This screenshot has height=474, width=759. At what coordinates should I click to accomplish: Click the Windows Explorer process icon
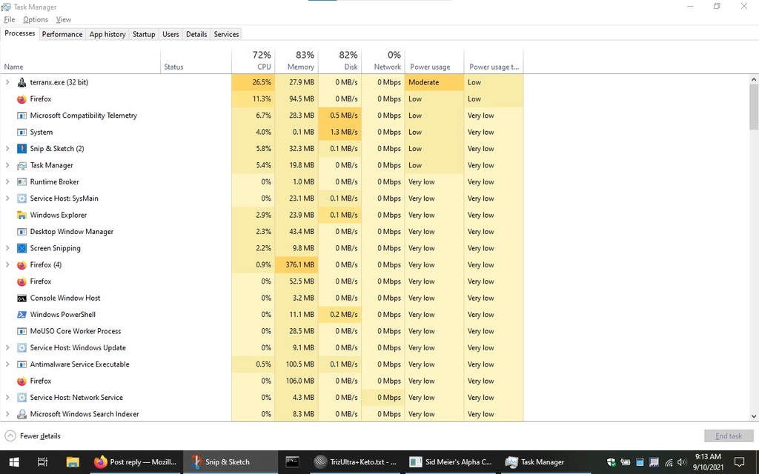tap(21, 215)
